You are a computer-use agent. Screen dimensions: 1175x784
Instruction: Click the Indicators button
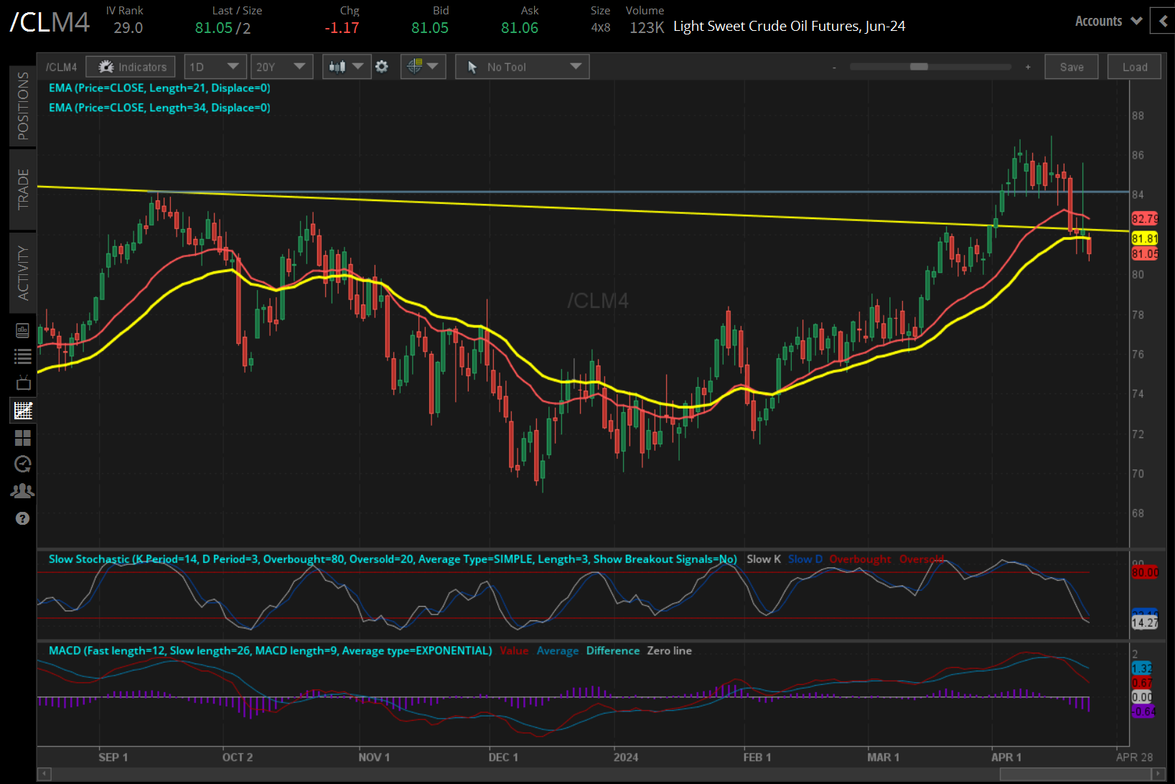[130, 66]
